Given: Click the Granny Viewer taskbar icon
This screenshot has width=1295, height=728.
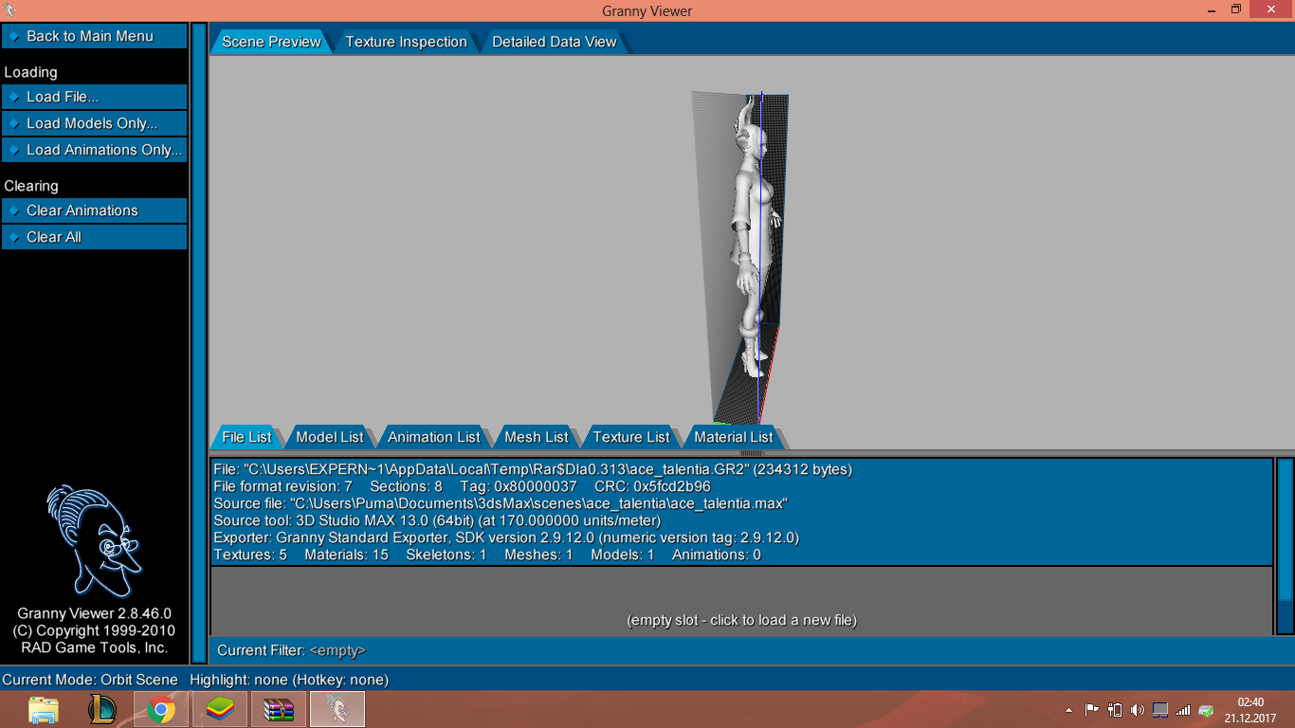Looking at the screenshot, I should 337,709.
